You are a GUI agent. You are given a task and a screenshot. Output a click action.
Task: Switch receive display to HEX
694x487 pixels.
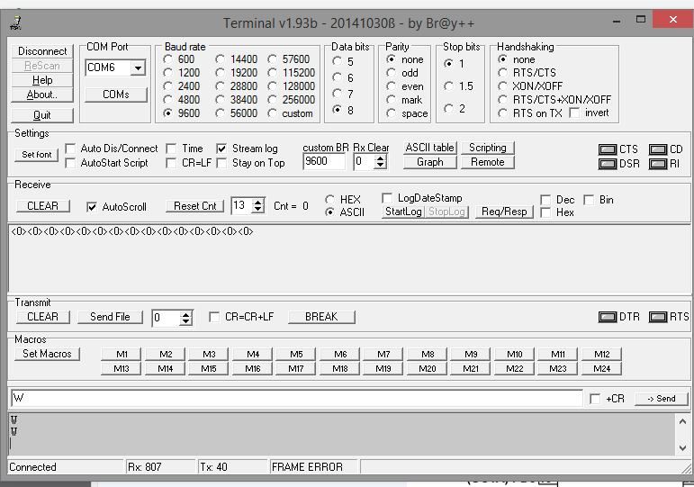pos(329,200)
